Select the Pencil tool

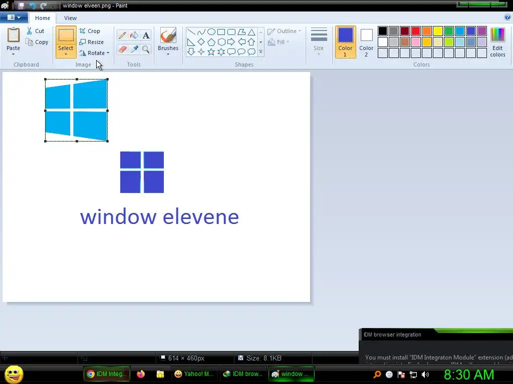pyautogui.click(x=122, y=35)
